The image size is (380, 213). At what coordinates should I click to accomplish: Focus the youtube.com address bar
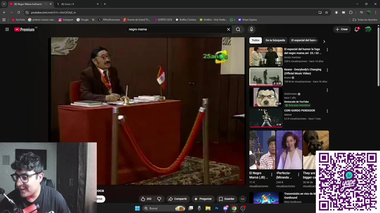172,12
